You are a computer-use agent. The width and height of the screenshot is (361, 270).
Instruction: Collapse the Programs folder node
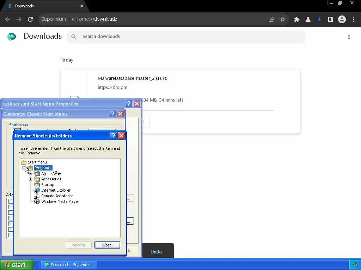coord(24,168)
